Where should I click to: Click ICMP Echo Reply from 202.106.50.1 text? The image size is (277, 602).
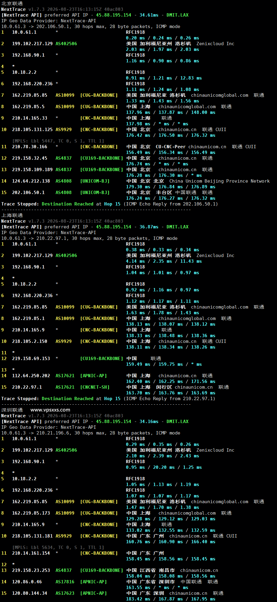coord(171,204)
